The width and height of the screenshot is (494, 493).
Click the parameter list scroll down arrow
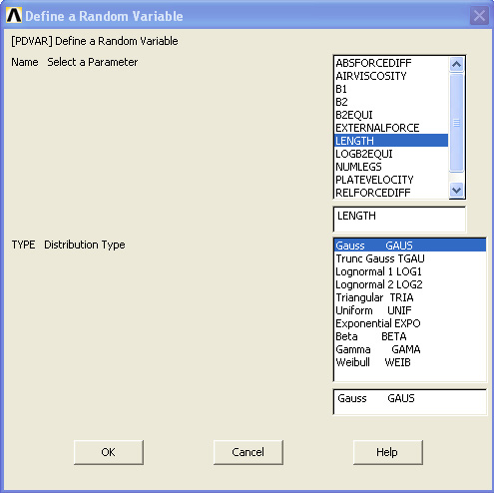pyautogui.click(x=456, y=191)
